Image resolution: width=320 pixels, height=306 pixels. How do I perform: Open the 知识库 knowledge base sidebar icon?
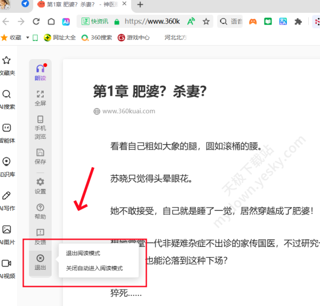[x=7, y=166]
